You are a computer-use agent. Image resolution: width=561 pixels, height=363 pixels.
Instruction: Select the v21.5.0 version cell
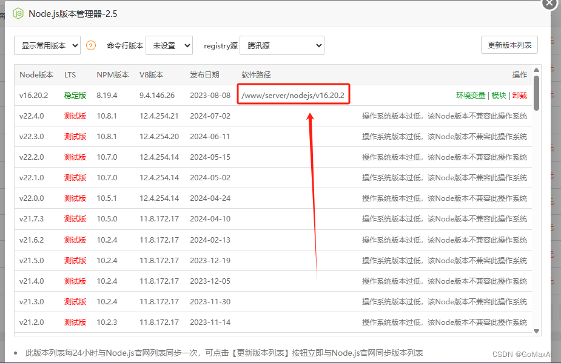(x=32, y=261)
